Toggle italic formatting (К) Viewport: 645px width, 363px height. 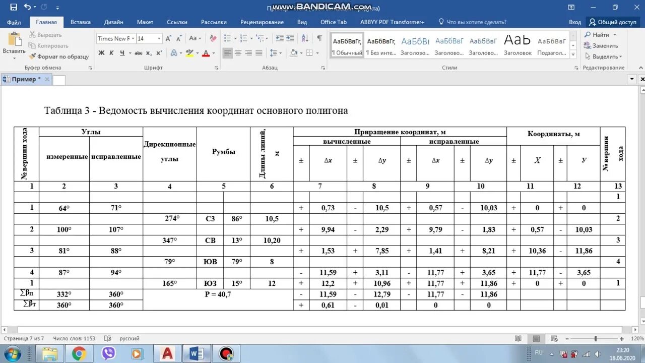(111, 53)
